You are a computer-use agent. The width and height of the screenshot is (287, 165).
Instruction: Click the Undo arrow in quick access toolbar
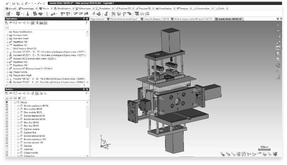[26, 3]
